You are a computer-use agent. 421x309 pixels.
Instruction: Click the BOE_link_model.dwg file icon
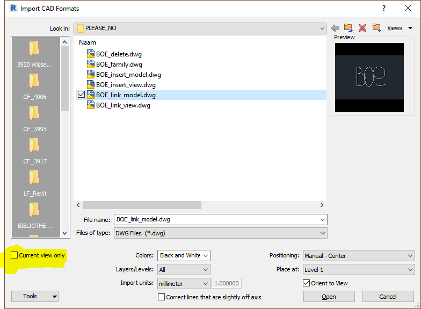click(x=91, y=95)
